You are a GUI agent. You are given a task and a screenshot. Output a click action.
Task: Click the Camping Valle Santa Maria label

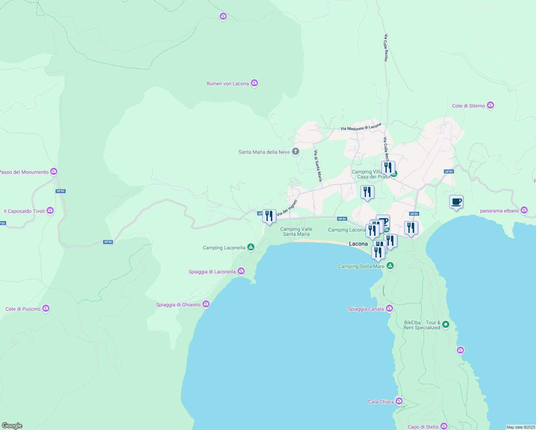[x=296, y=231]
